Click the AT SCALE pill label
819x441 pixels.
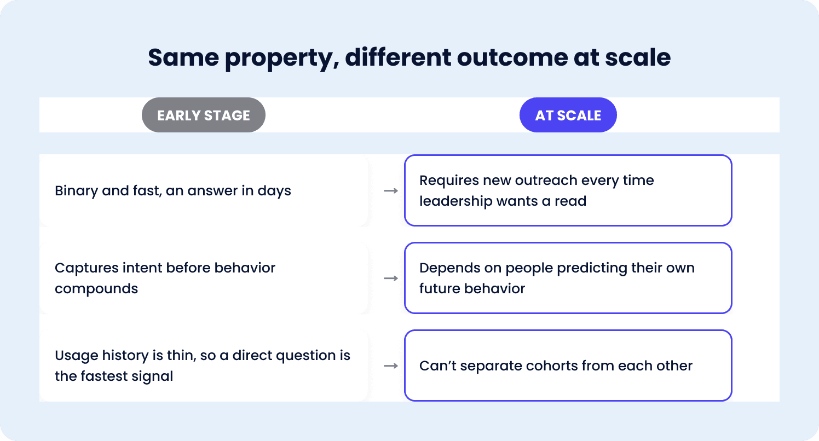568,115
